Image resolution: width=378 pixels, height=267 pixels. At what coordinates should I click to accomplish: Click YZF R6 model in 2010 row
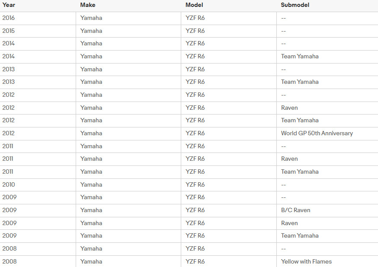coord(195,184)
